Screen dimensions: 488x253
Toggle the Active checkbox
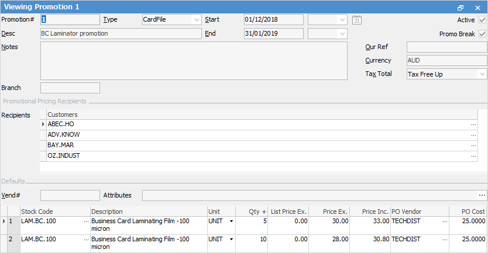pos(482,20)
